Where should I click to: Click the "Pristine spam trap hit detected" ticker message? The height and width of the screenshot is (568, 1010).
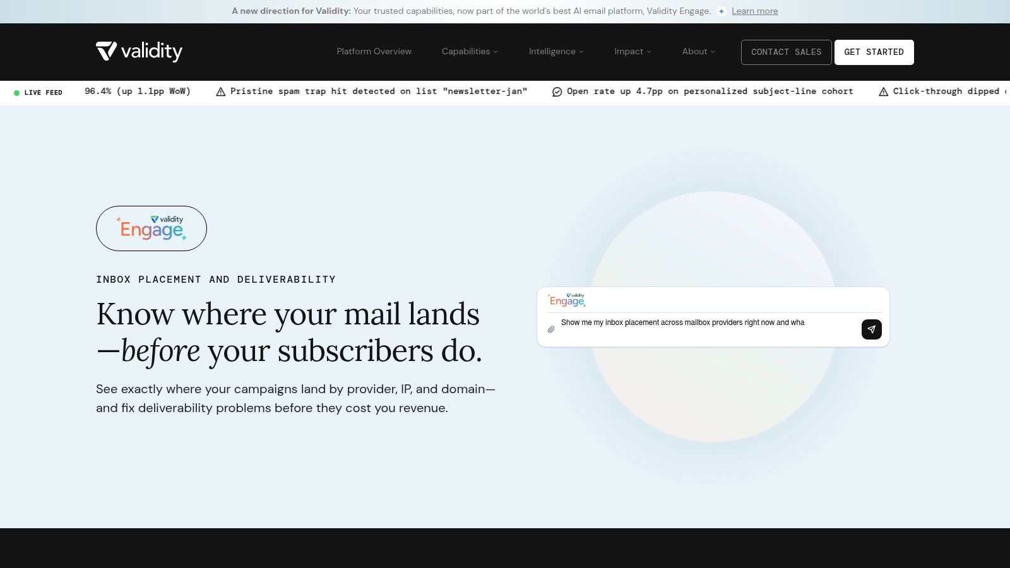click(378, 92)
